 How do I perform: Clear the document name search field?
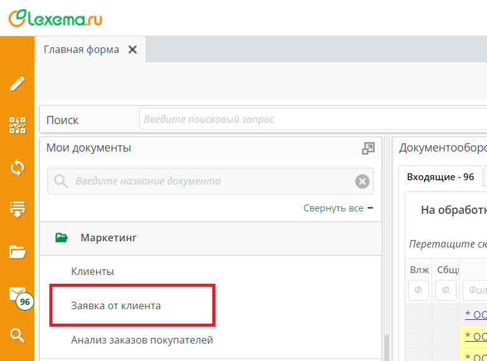(x=362, y=181)
